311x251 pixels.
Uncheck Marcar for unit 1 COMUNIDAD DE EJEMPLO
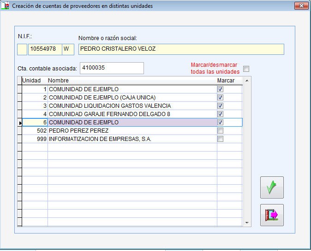220,89
